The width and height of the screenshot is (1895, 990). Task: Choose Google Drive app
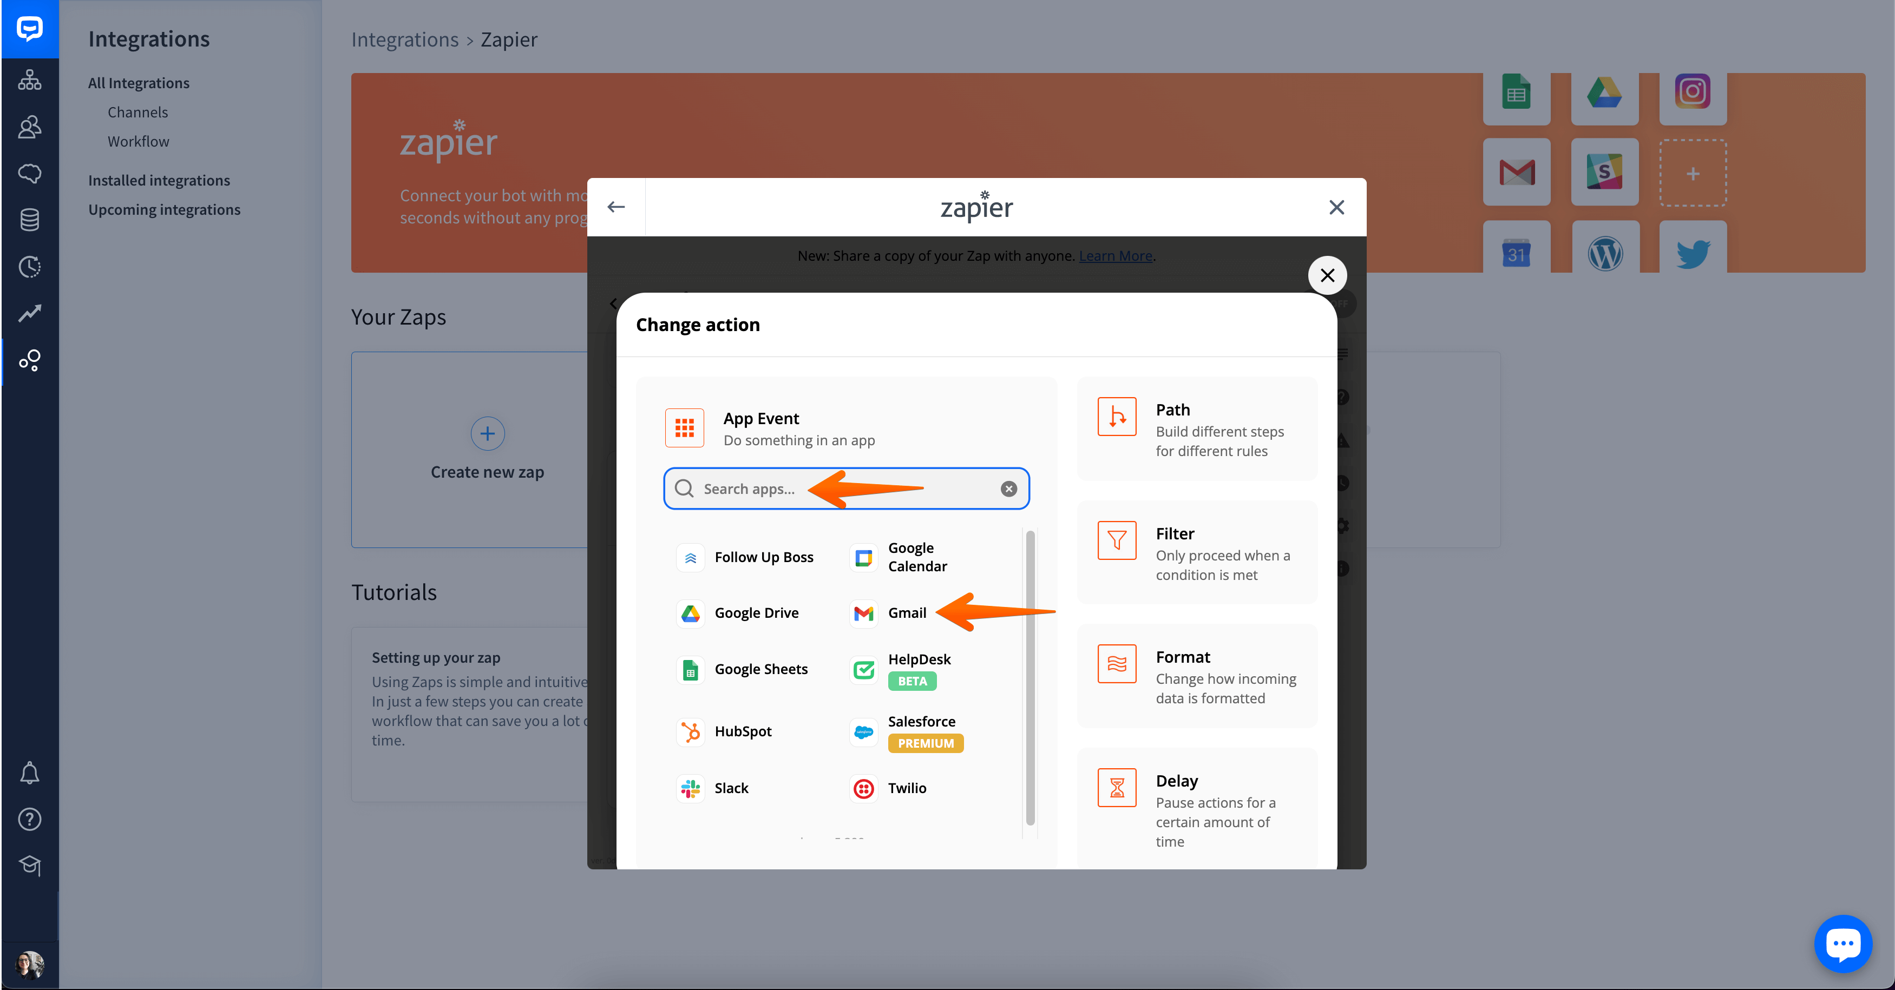click(738, 613)
